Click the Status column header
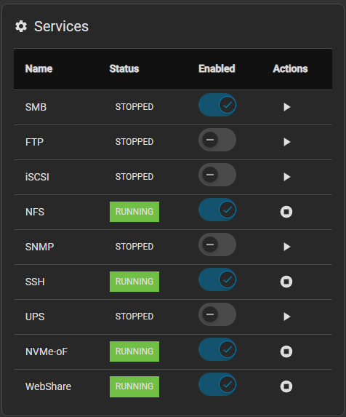 point(124,68)
